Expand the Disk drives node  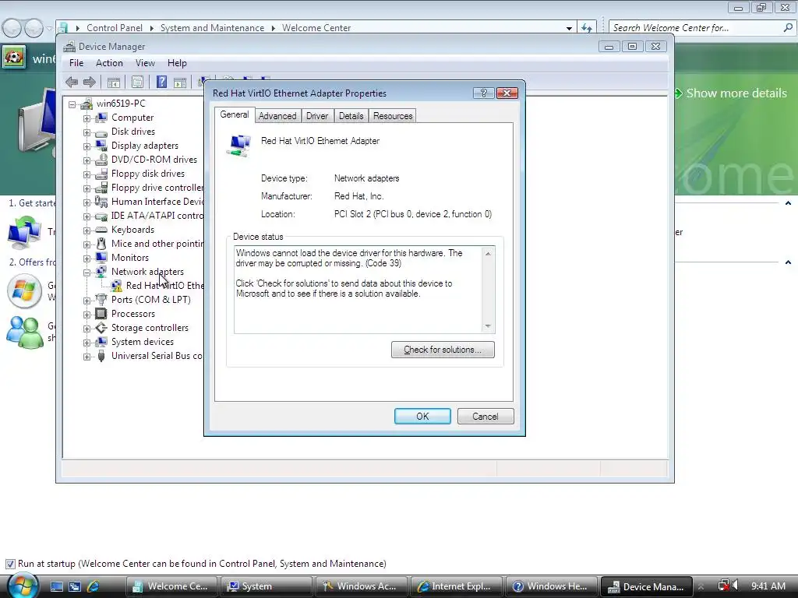(x=87, y=132)
